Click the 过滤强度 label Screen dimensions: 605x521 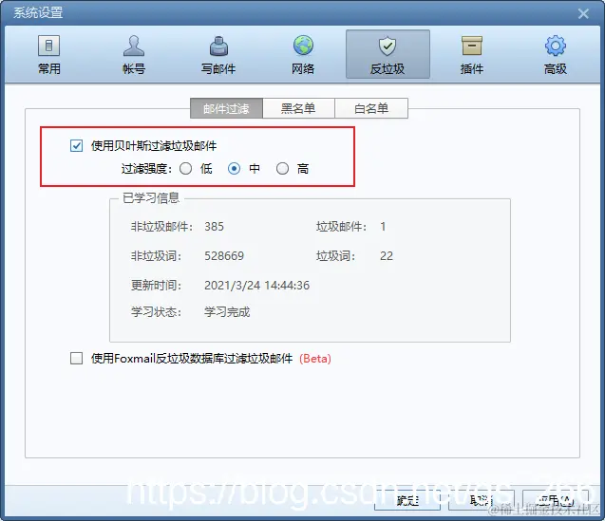(146, 169)
